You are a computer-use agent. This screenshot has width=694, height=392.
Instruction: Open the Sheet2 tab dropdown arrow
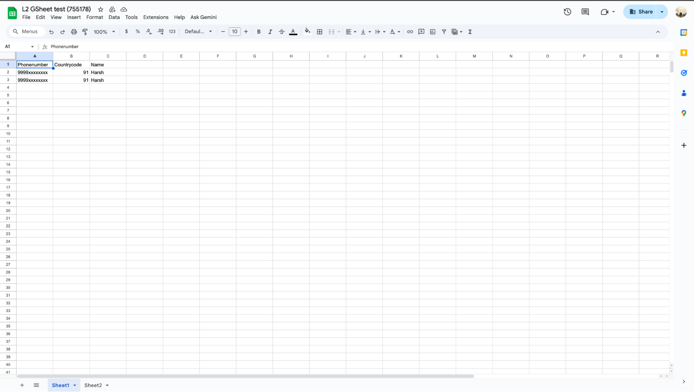coord(107,385)
